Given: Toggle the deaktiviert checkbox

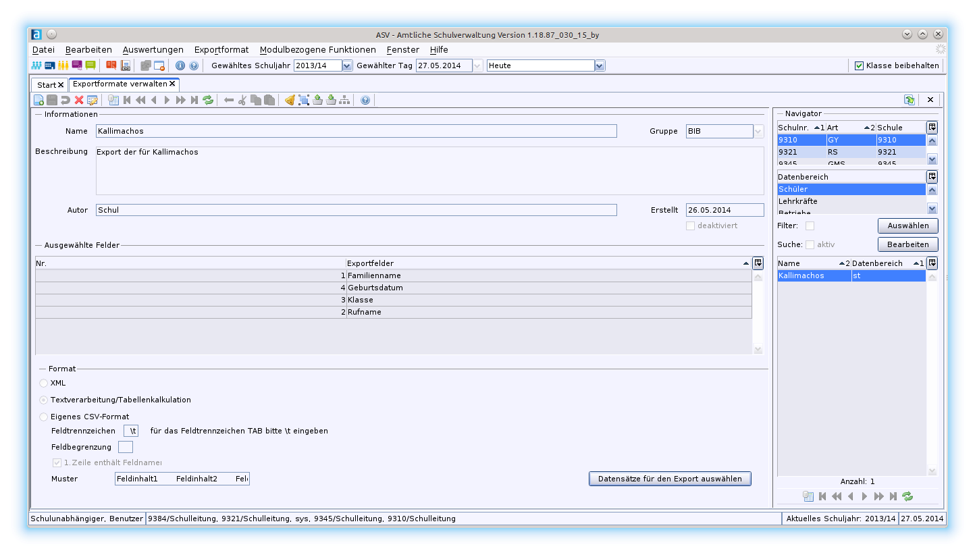Looking at the screenshot, I should tap(690, 226).
